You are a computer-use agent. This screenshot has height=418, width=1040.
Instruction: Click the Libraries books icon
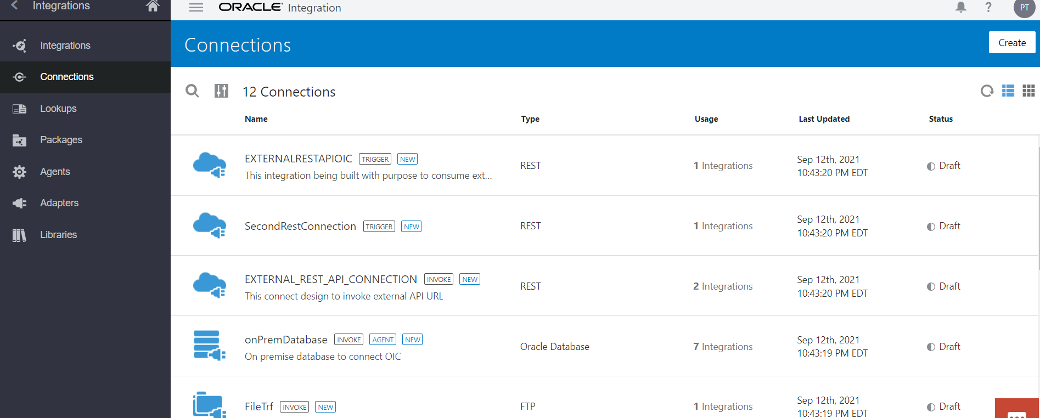pos(19,235)
